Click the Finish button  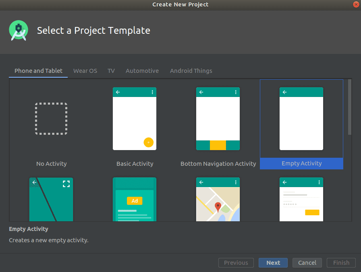point(341,263)
